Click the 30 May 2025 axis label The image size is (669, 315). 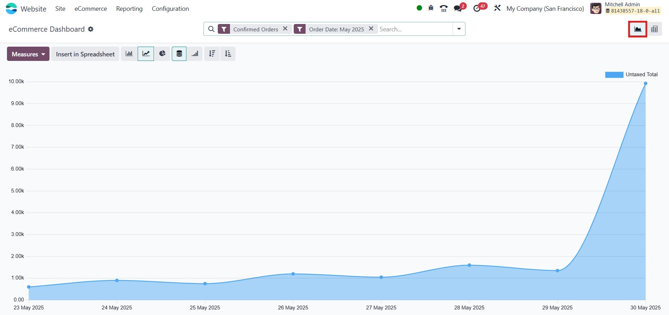point(646,308)
